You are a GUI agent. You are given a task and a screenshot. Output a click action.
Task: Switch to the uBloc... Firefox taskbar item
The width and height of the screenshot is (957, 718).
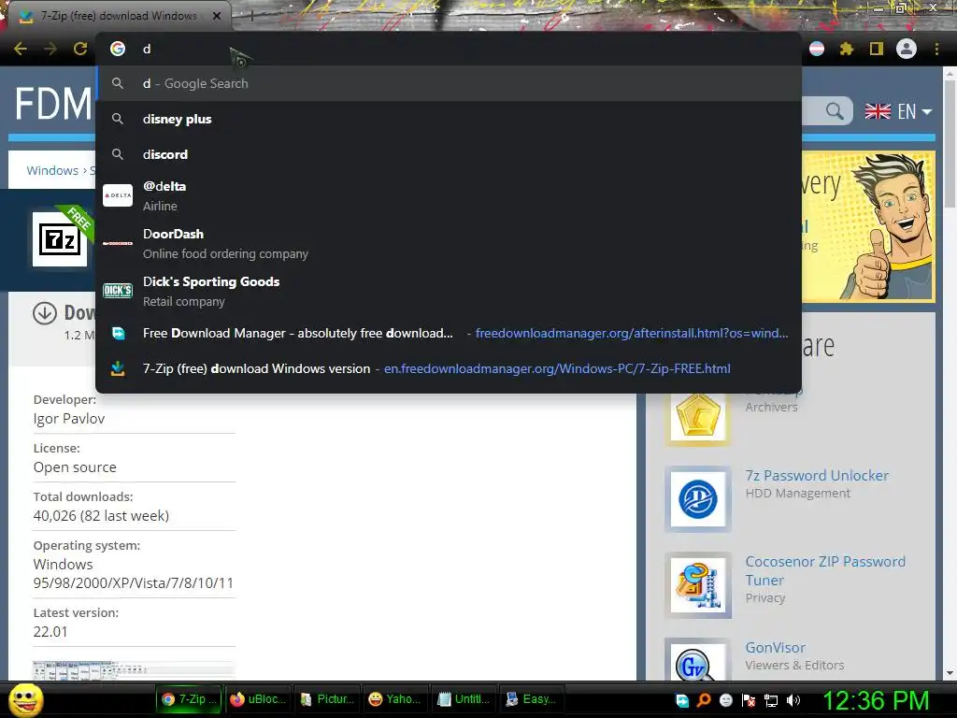click(259, 699)
